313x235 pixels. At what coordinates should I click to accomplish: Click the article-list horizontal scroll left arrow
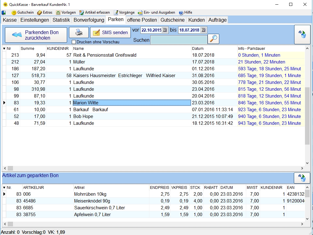coord(5,224)
